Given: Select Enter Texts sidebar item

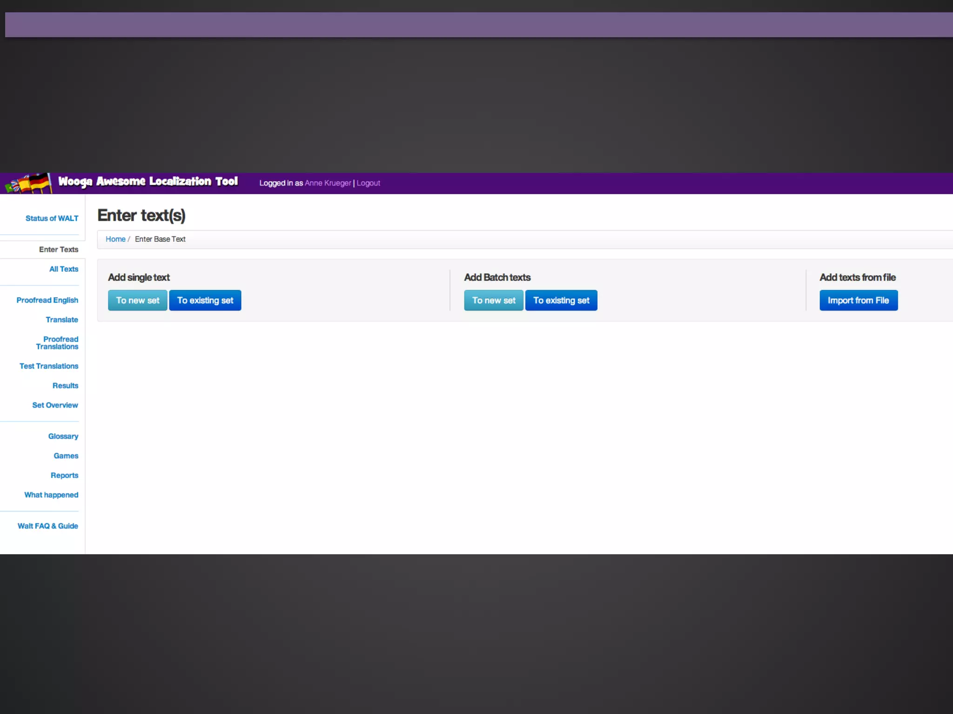Looking at the screenshot, I should [x=59, y=250].
